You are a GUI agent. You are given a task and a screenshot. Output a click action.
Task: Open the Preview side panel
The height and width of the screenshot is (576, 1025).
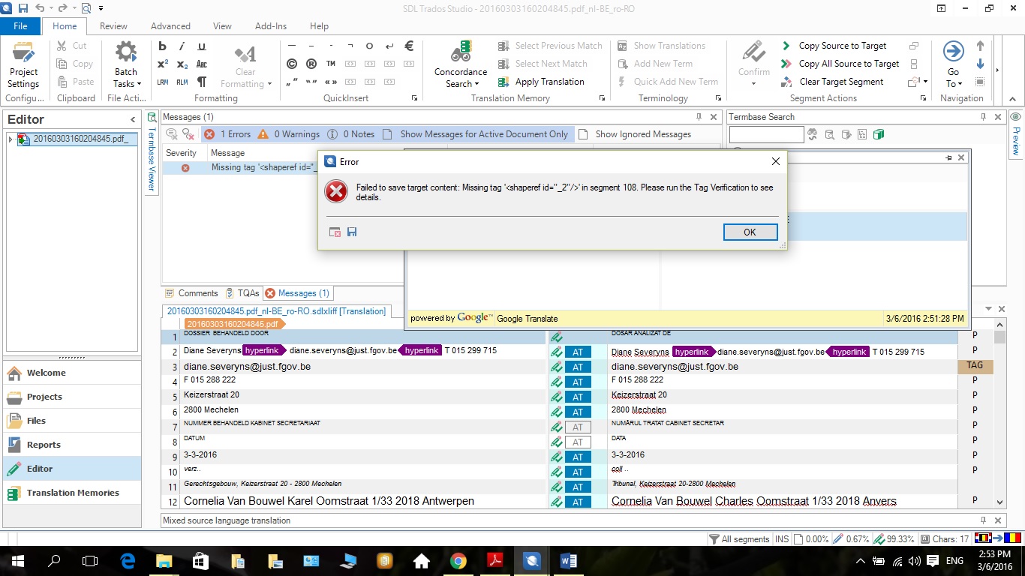pos(1016,134)
